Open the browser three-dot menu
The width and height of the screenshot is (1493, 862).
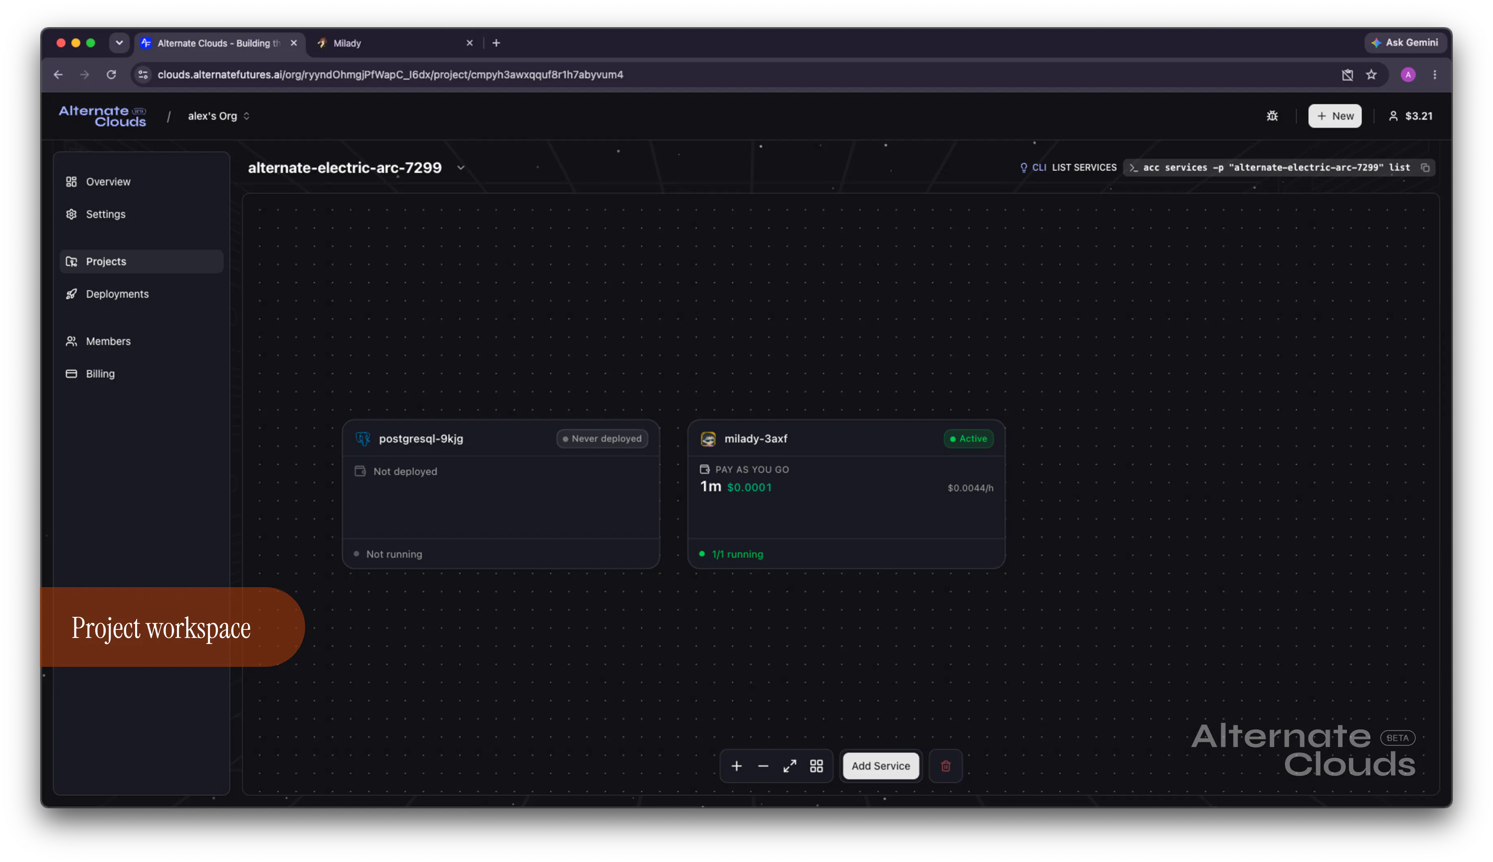coord(1434,74)
